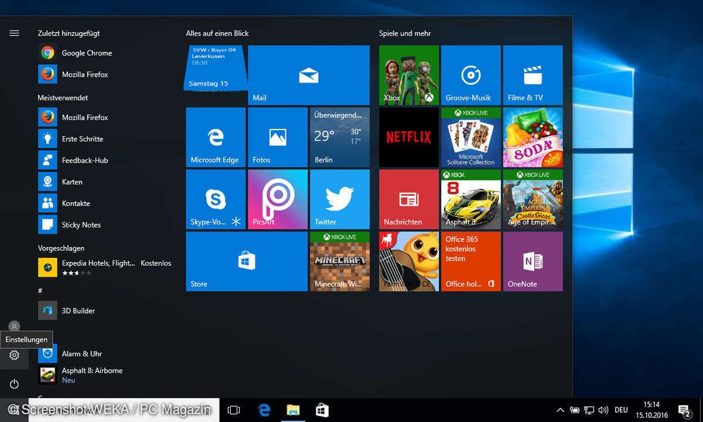
Task: Open the Xbox tile
Action: coord(409,75)
